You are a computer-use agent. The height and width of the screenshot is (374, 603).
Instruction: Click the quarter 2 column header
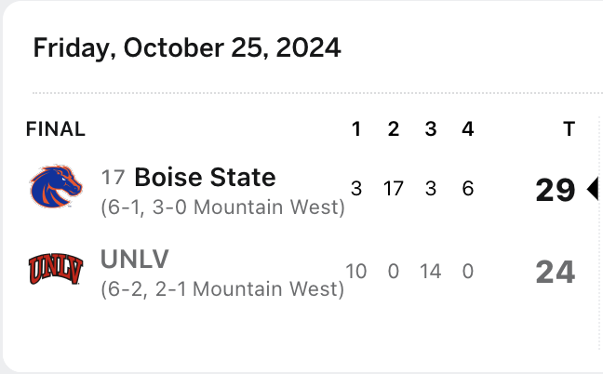[394, 128]
